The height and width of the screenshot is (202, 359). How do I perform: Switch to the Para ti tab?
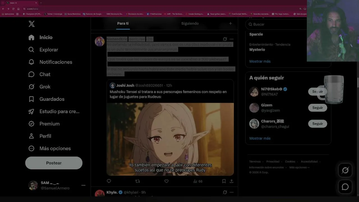coord(123,24)
